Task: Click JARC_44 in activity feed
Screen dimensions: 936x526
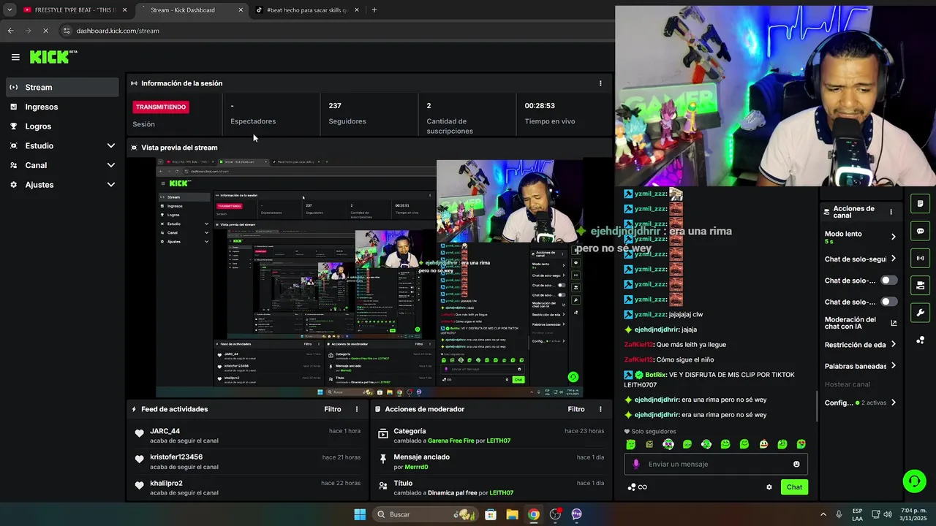Action: coord(165,431)
